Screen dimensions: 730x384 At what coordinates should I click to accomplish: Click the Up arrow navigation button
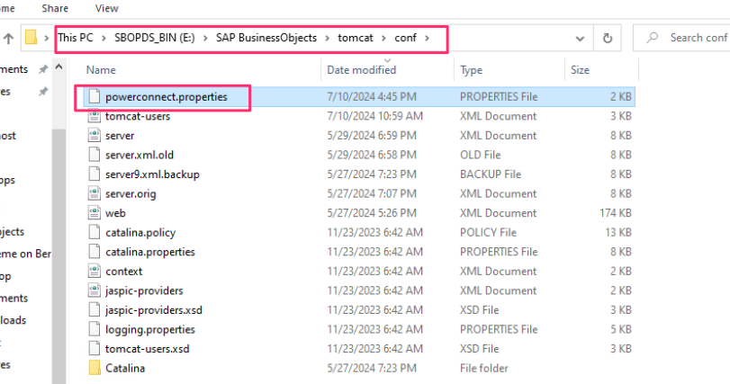(x=8, y=38)
